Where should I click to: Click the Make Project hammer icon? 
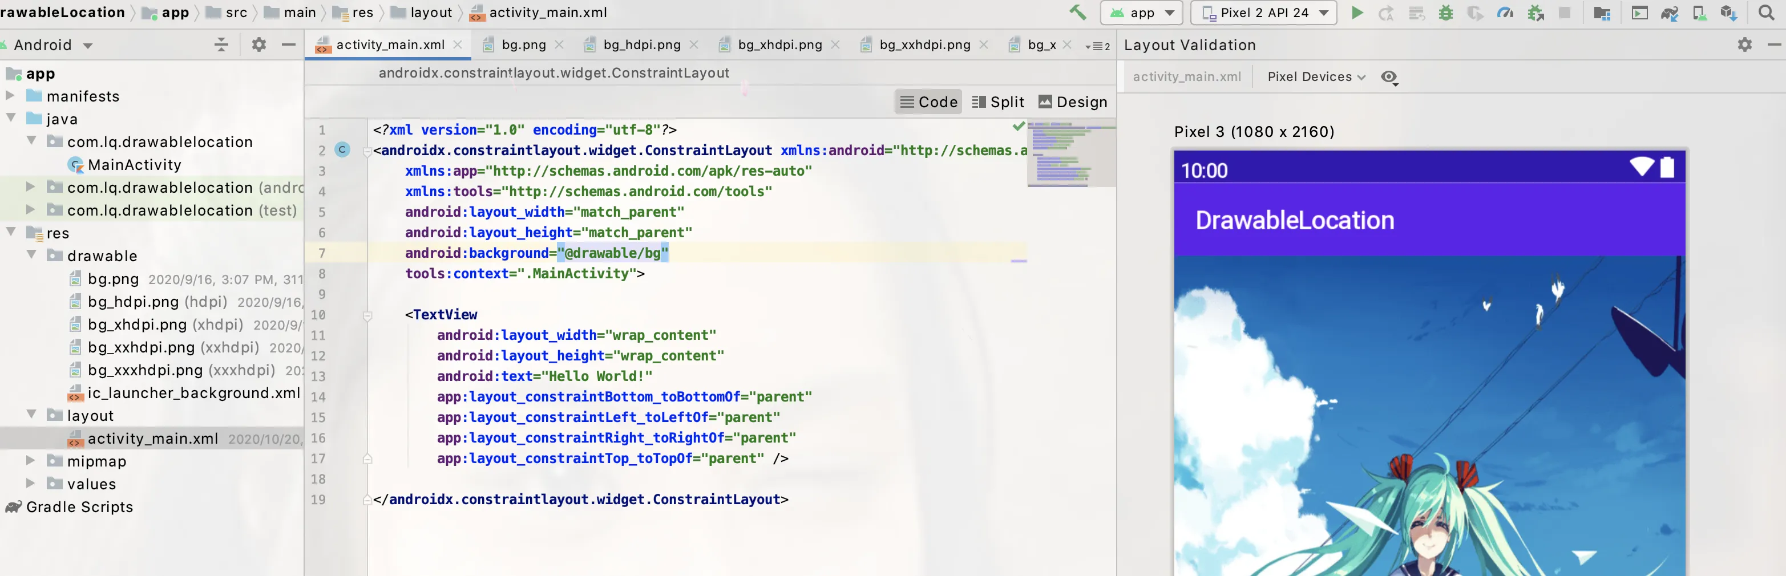pos(1077,13)
